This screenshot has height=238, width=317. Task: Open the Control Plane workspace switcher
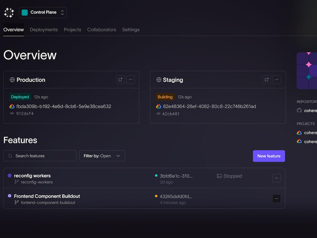[x=43, y=13]
